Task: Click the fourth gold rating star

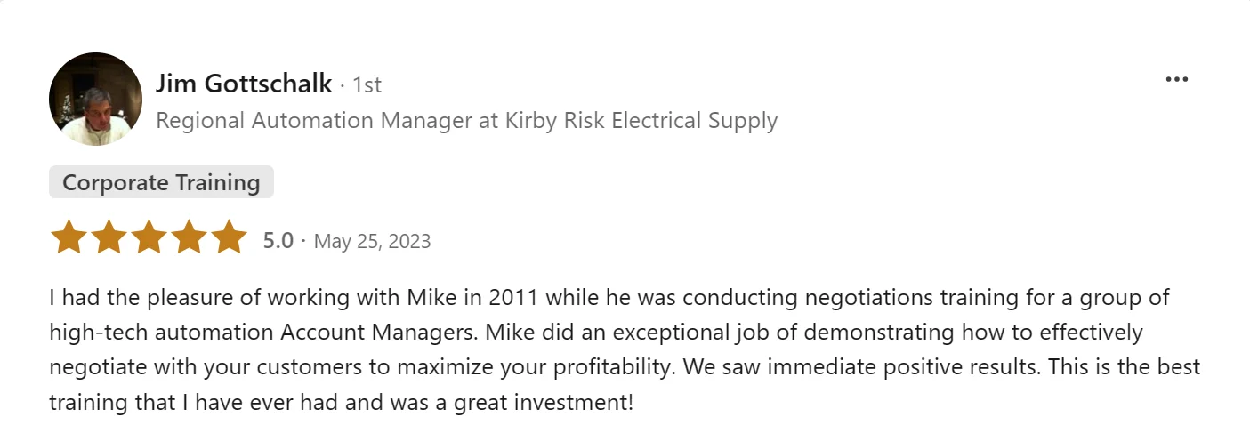Action: pyautogui.click(x=189, y=238)
